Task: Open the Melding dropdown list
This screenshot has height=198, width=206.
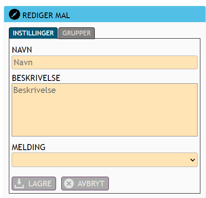Action: [x=104, y=160]
